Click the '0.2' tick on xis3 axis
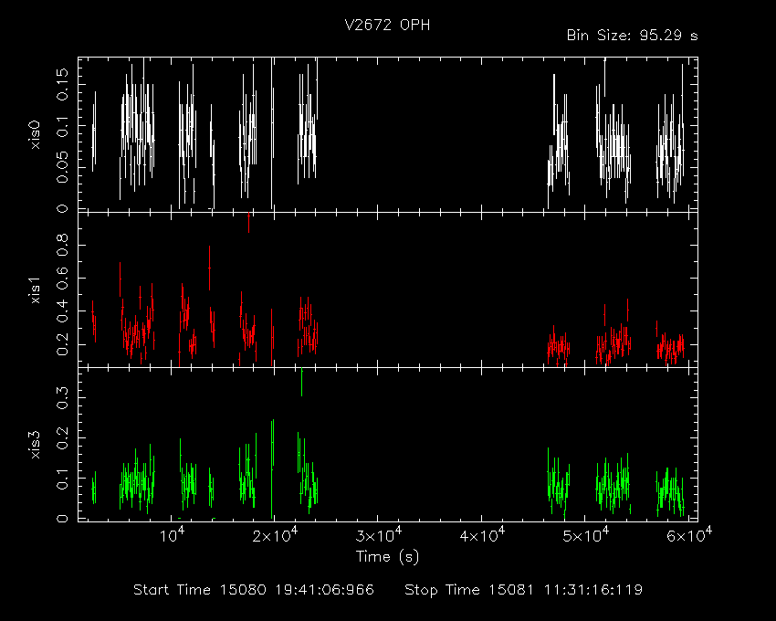 tap(62, 437)
